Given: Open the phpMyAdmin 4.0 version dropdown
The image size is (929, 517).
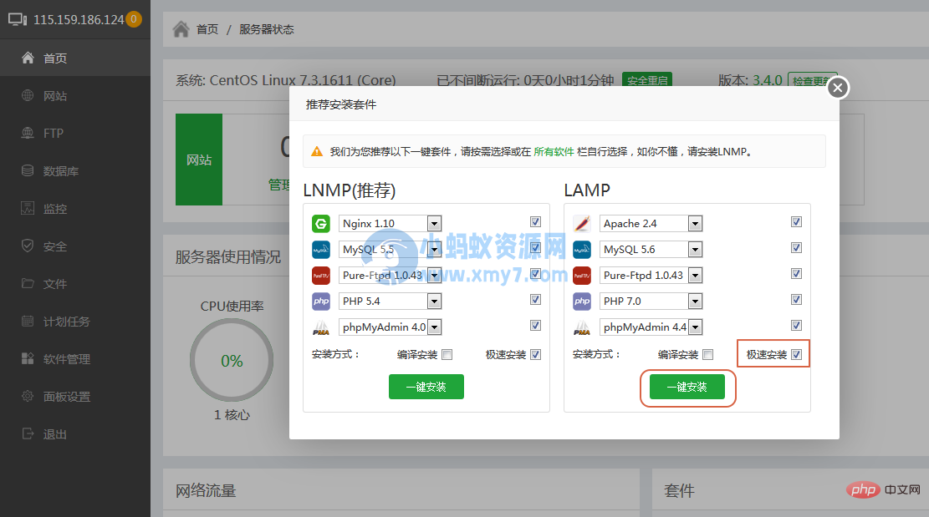Looking at the screenshot, I should [390, 327].
